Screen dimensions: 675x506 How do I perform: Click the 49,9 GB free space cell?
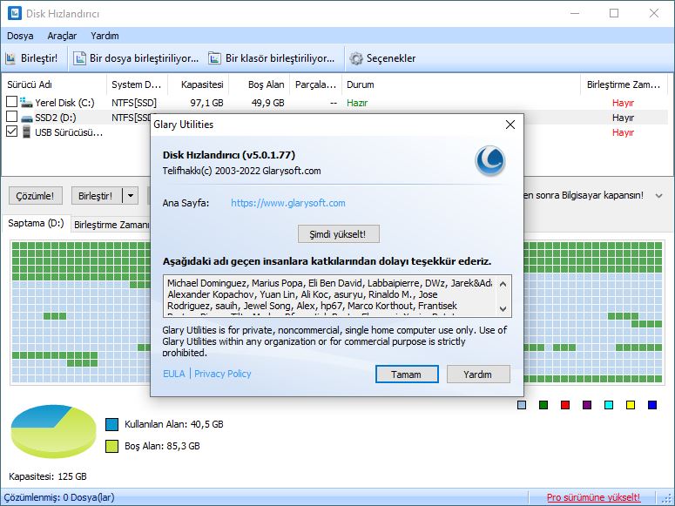(x=267, y=103)
